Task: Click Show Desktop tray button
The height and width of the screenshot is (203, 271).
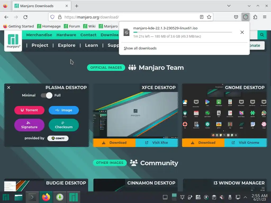Action: (x=165, y=197)
